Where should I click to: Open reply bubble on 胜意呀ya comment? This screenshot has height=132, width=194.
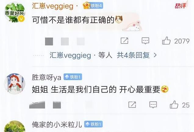tap(153, 105)
